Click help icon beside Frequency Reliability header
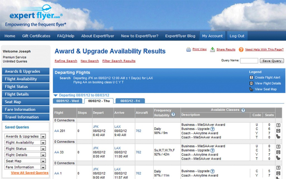This screenshot has width=286, height=179. pyautogui.click(x=173, y=115)
